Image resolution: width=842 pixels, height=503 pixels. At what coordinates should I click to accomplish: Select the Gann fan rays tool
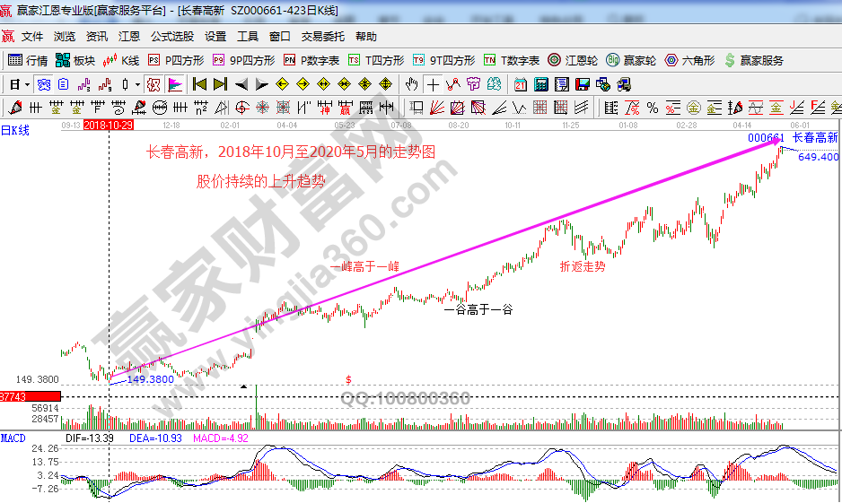pos(437,108)
